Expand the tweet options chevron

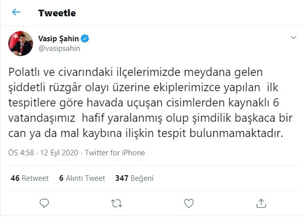[x=293, y=38]
